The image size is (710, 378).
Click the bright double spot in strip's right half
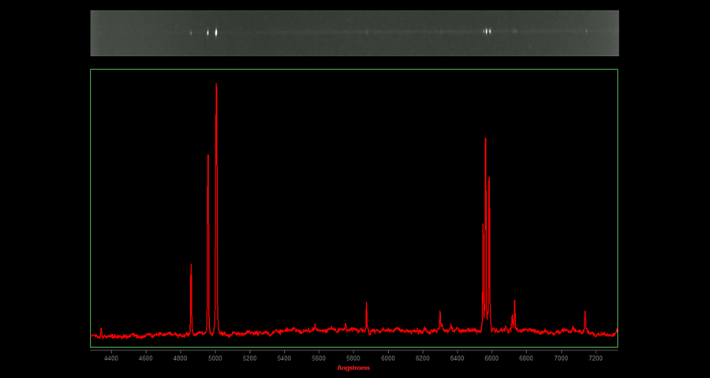tap(488, 31)
